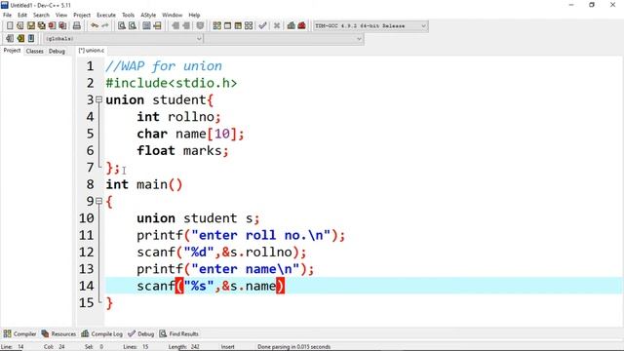Viewport: 624px width, 351px height.
Task: Click line number 1 in the gutter
Action: [x=91, y=66]
